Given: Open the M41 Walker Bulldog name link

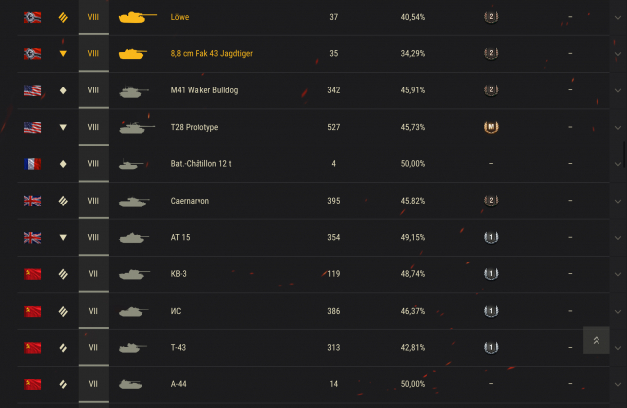Looking at the screenshot, I should click(x=204, y=90).
